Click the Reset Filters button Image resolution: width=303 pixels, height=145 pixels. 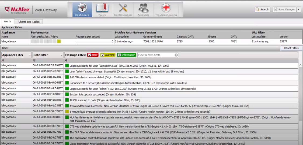[x=291, y=48]
